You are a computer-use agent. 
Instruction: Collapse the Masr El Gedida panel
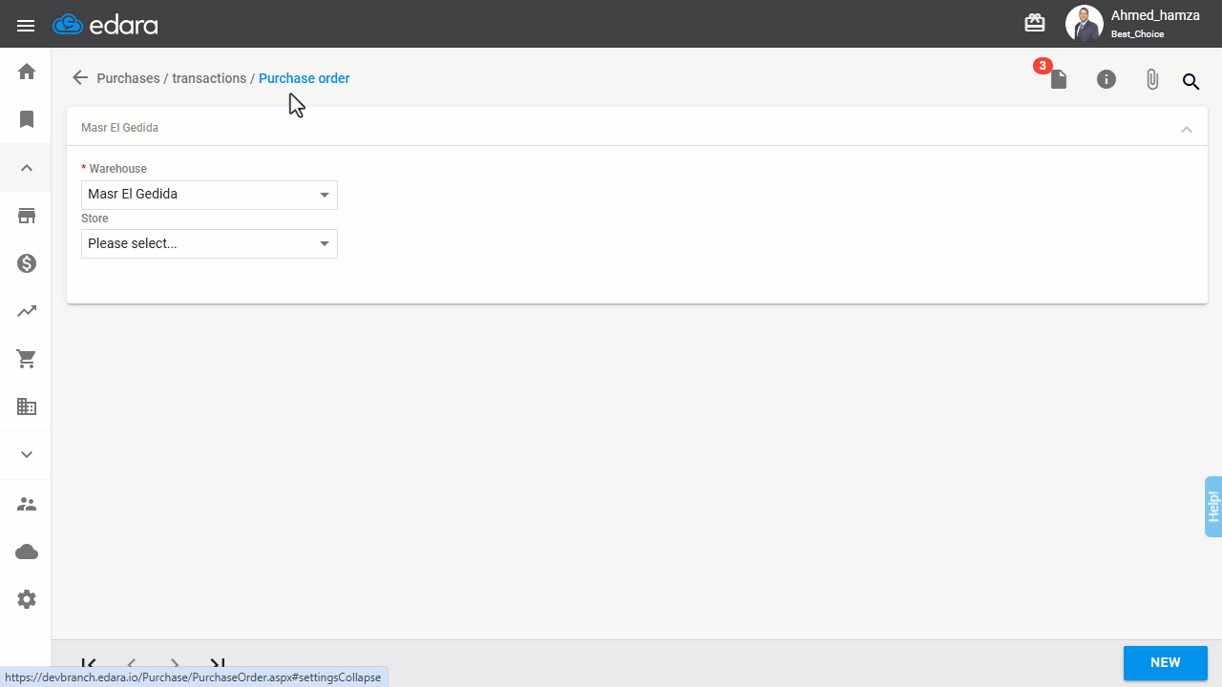tap(1187, 129)
